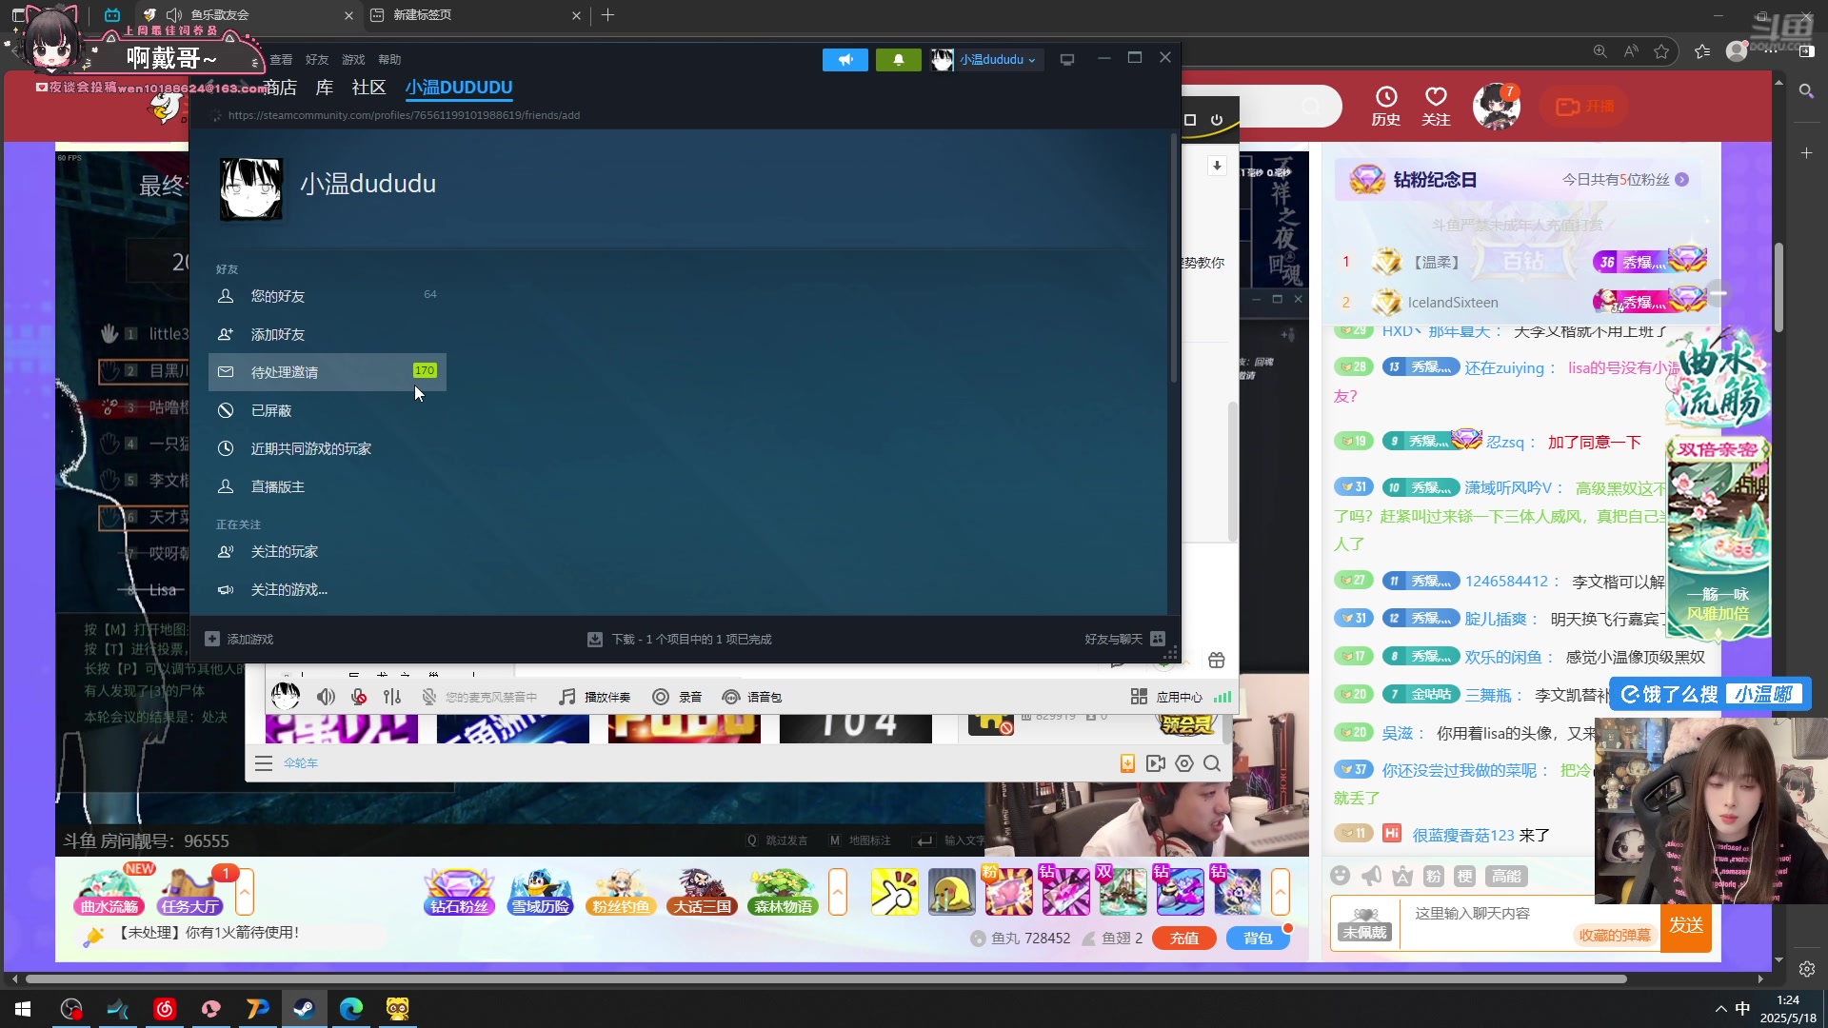Viewport: 1828px width, 1028px height.
Task: Click the gift box icon beside voice app
Action: click(1216, 661)
